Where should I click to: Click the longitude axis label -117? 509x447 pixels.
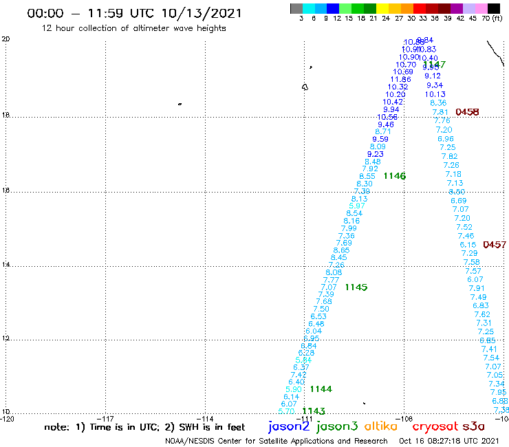105,419
